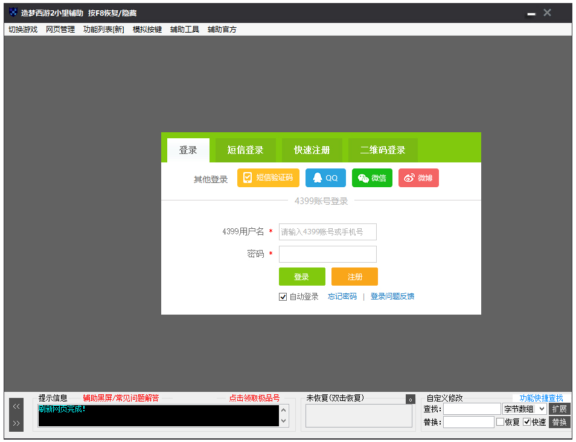
Task: Click the scroll down arrow of message log
Action: tap(284, 421)
